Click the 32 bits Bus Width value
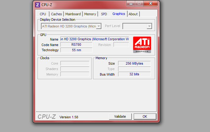This screenshot has height=132, width=210. 134,74
